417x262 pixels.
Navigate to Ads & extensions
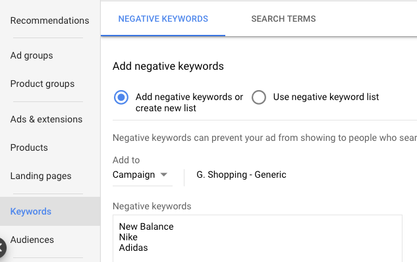[x=46, y=119]
